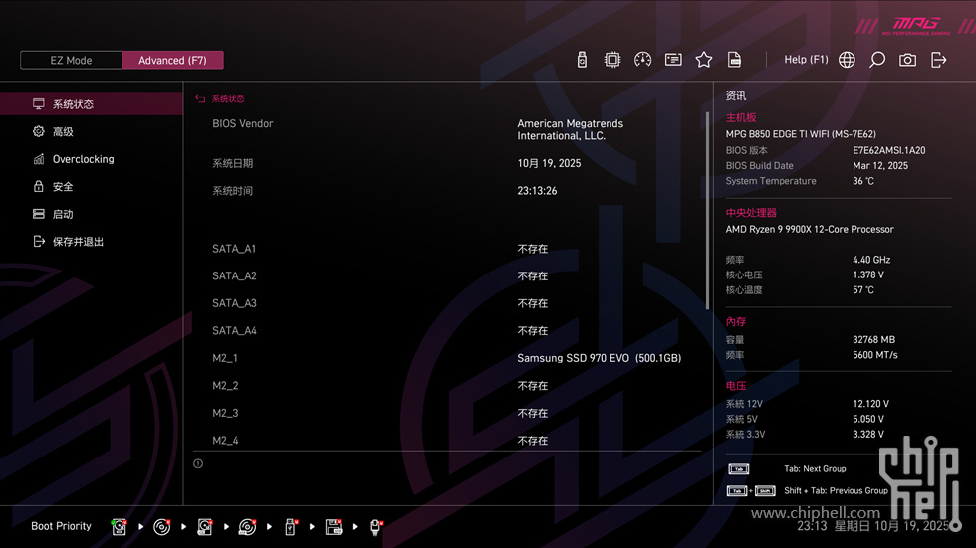Select the first hard disk boot priority device
This screenshot has height=548, width=976.
[120, 527]
